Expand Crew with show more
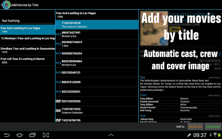Viewport: 222px width, 139px height. pyautogui.click(x=214, y=95)
